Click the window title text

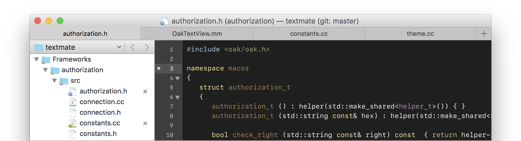point(265,21)
